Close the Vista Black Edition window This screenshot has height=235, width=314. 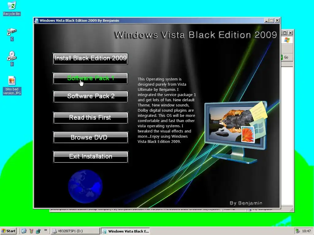point(277,21)
